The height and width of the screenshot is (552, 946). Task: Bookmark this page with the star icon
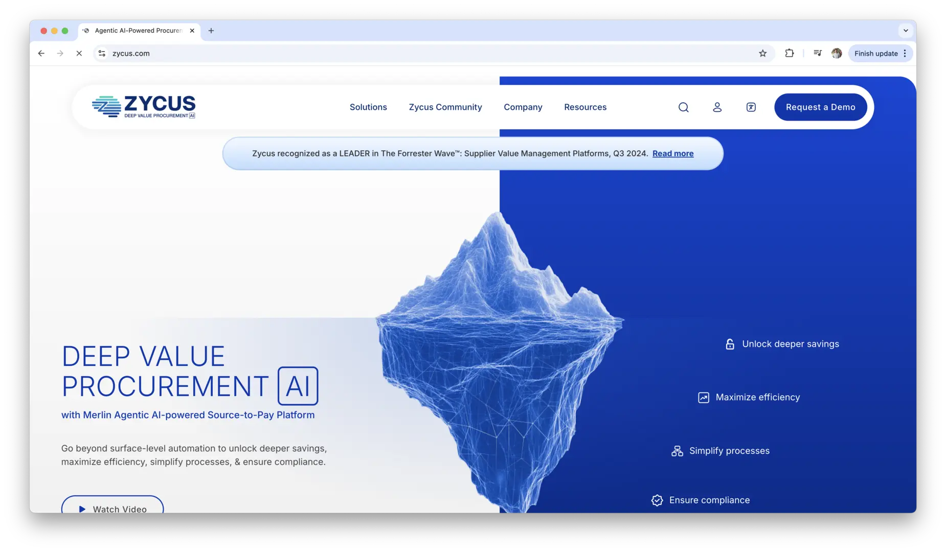[762, 53]
